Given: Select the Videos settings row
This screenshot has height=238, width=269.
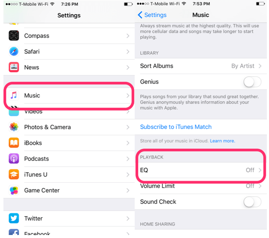Looking at the screenshot, I should (x=69, y=111).
